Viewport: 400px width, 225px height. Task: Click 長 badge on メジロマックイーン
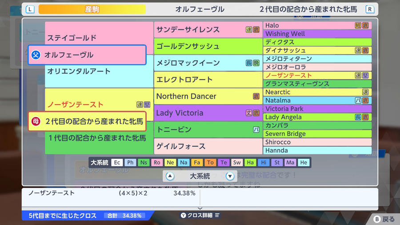pyautogui.click(x=249, y=63)
